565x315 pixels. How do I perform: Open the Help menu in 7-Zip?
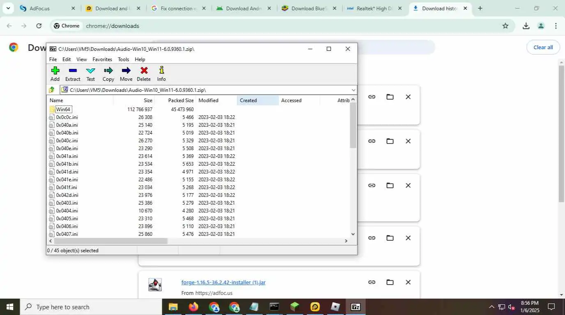pyautogui.click(x=140, y=59)
